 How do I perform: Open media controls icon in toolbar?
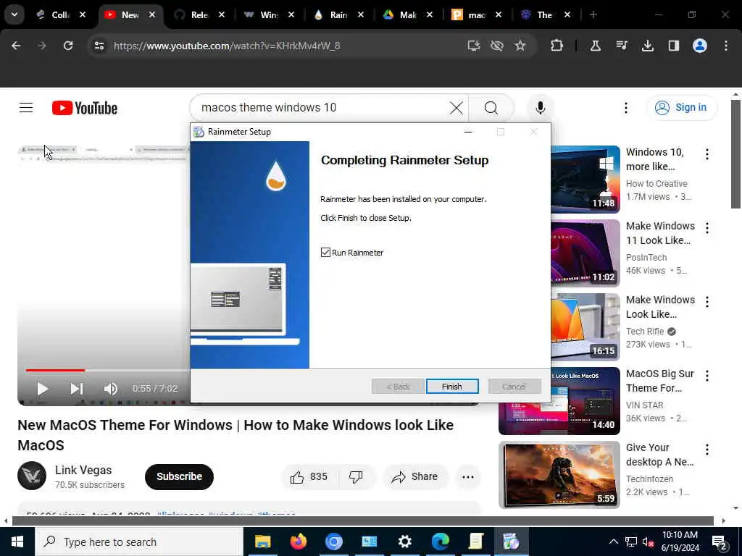click(622, 46)
